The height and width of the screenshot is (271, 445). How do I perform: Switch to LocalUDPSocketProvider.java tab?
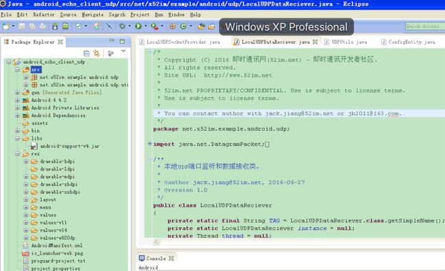pyautogui.click(x=180, y=42)
